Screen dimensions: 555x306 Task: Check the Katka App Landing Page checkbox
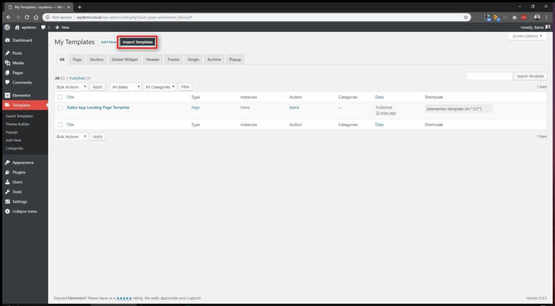[x=60, y=107]
